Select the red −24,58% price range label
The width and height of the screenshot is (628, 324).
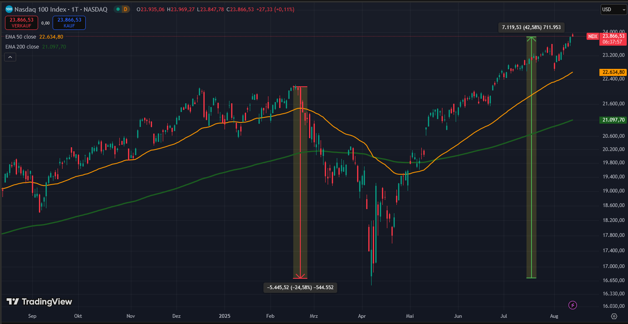point(300,287)
